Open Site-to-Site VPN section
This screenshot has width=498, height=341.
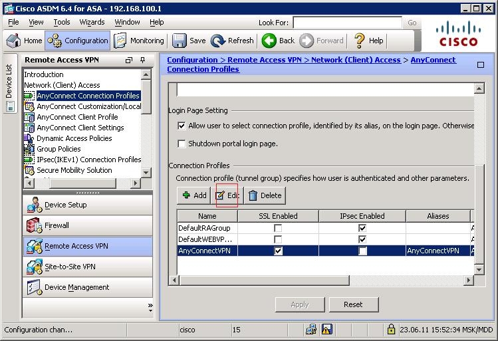point(88,267)
